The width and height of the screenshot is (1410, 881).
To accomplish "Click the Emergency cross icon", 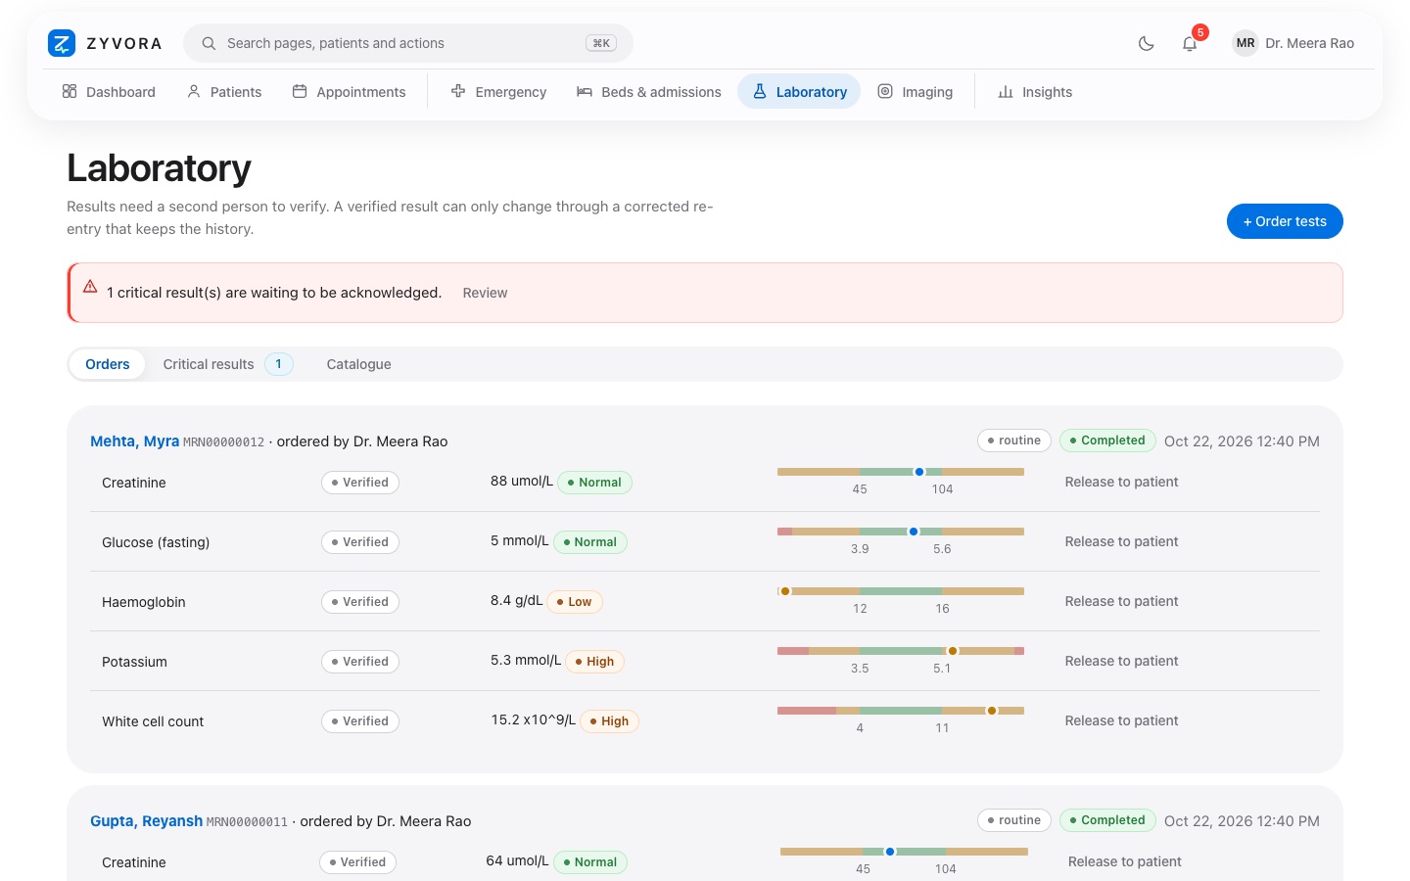I will (458, 91).
